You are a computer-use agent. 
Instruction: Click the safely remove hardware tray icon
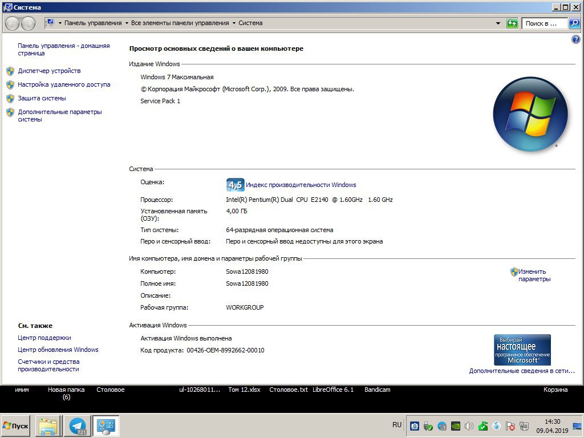click(x=428, y=425)
